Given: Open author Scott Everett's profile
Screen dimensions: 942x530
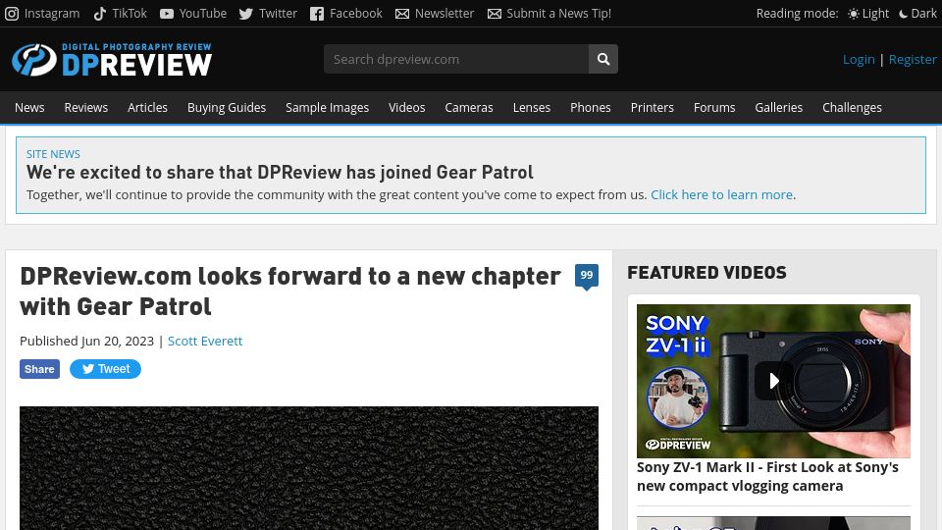Looking at the screenshot, I should click(x=205, y=341).
